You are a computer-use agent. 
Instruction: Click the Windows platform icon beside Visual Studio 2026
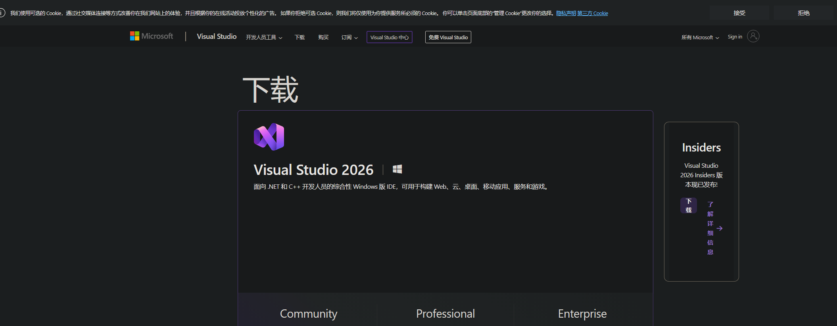click(397, 169)
